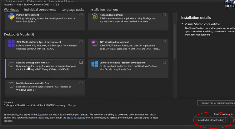Screen dimensions: 235x129
Task: Click the Node.js development workload icon
Action: (x=94, y=17)
